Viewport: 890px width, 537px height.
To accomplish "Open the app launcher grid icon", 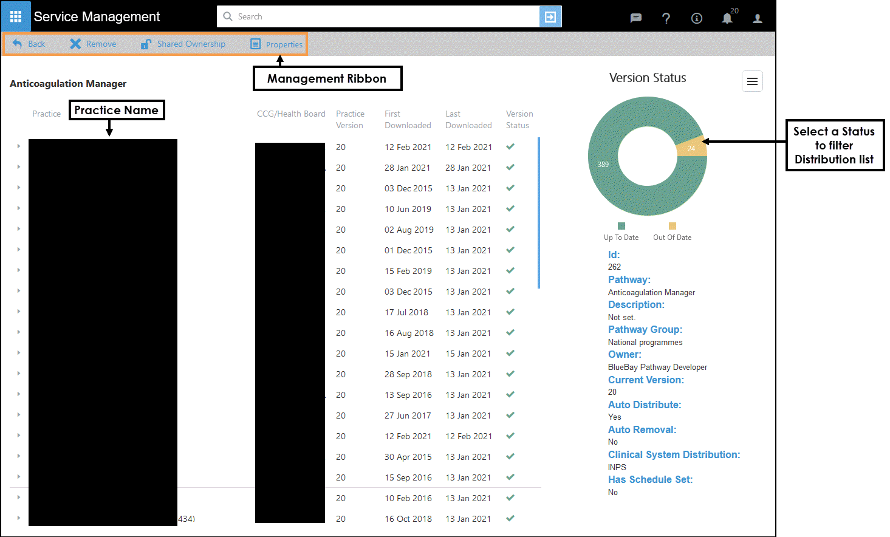I will (16, 16).
